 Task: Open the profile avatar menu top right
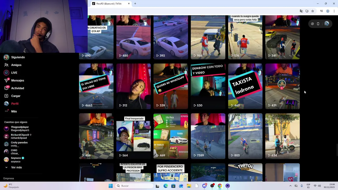click(x=327, y=24)
